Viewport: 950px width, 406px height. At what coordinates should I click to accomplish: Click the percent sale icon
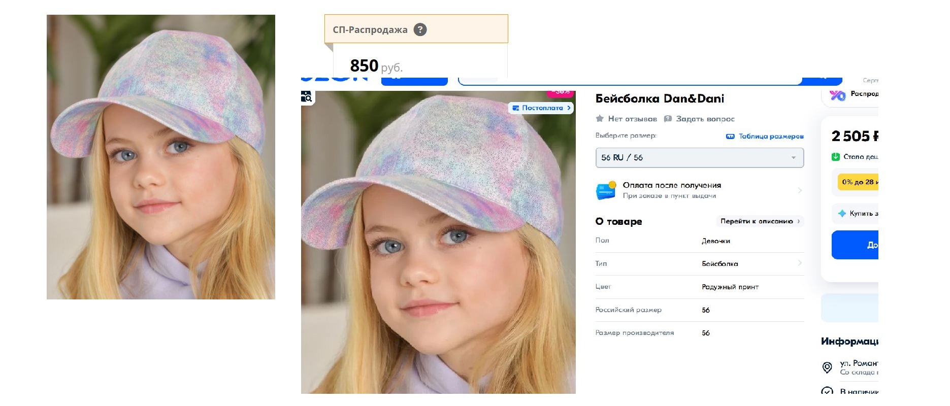(837, 94)
